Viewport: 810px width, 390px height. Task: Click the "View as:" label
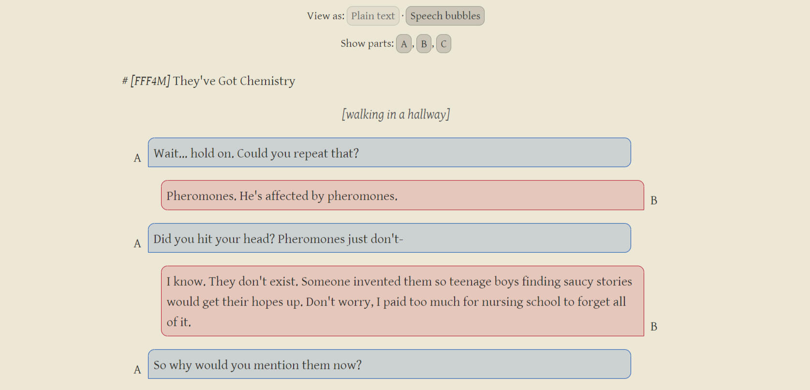tap(325, 16)
